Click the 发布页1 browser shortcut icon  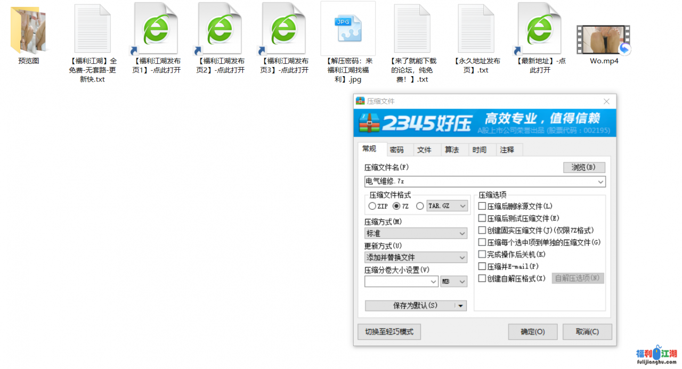156,29
